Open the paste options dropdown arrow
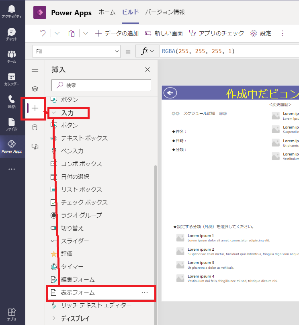Screen dimensions: 299x325 tap(86, 33)
